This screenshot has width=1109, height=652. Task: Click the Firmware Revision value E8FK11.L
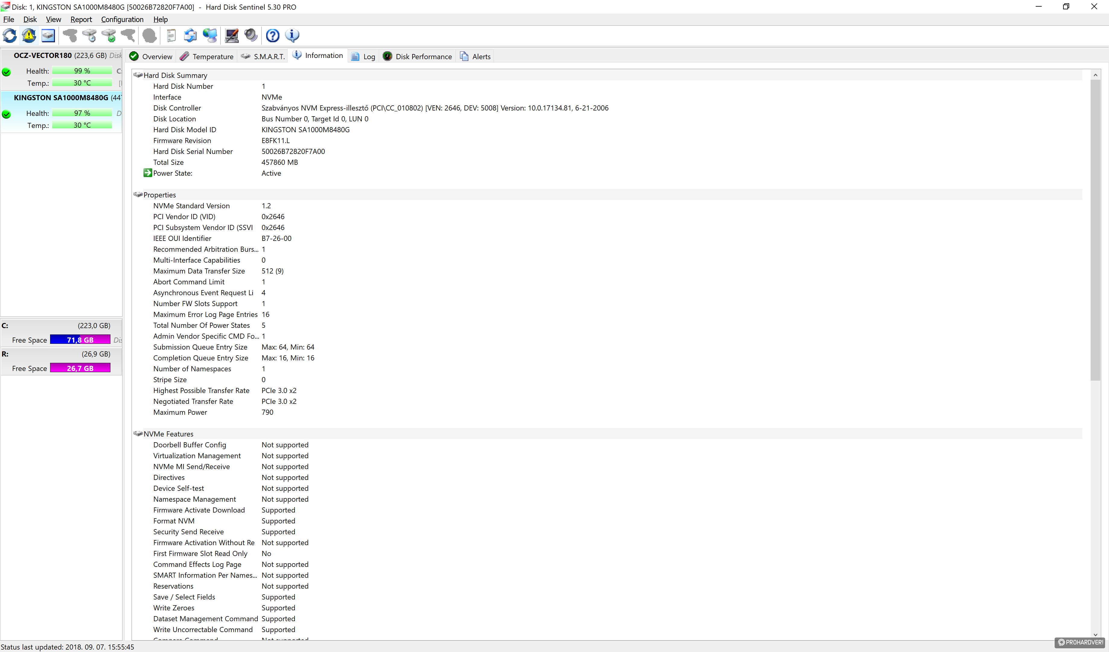(276, 140)
